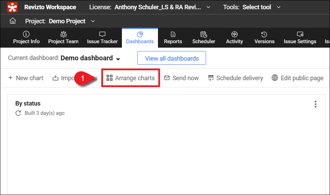This screenshot has height=195, width=330.
Task: Open the Tools Select tool dropdown
Action: (278, 7)
